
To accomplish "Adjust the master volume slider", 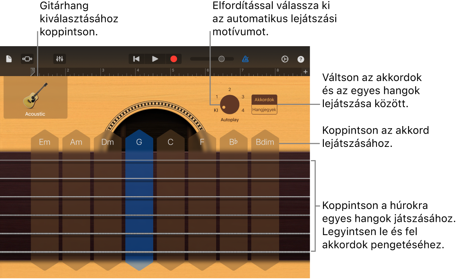I will 212,59.
